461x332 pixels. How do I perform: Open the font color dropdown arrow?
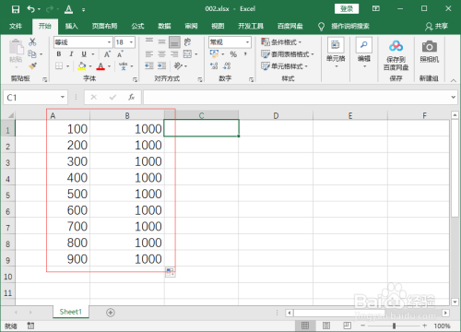click(109, 66)
